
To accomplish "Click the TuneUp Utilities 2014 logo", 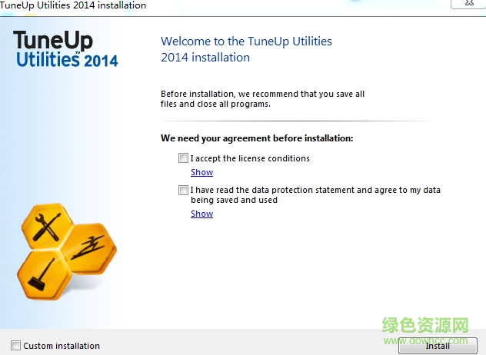I will [65, 48].
